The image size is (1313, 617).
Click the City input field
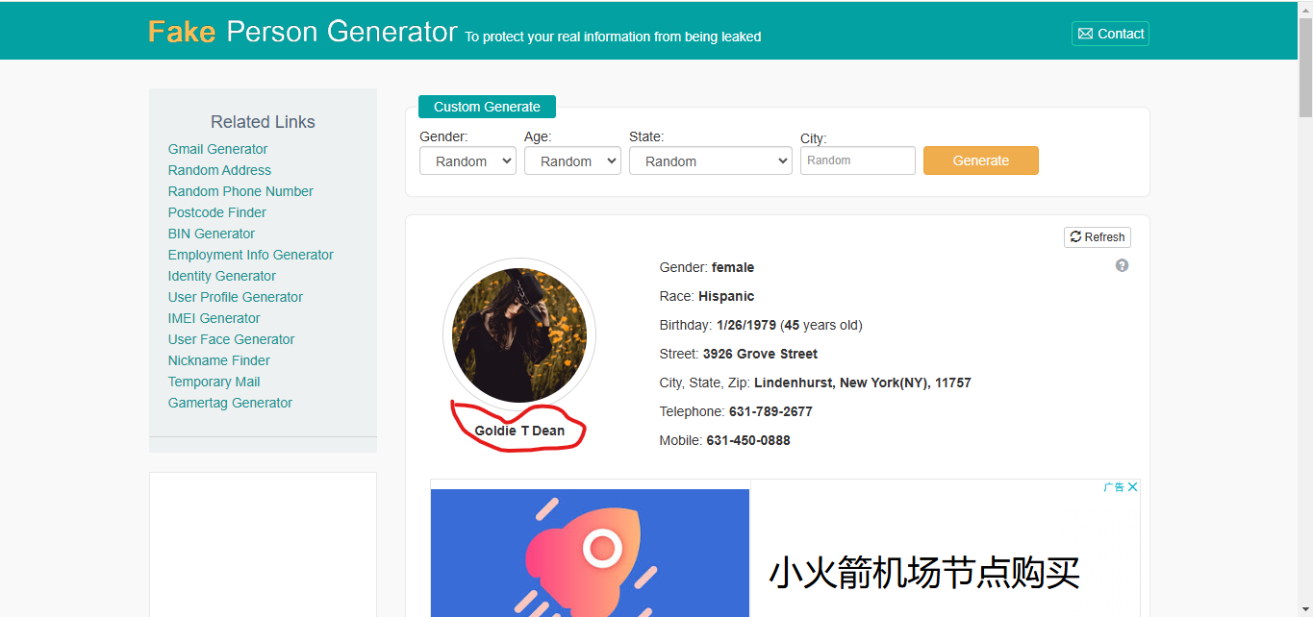(857, 160)
